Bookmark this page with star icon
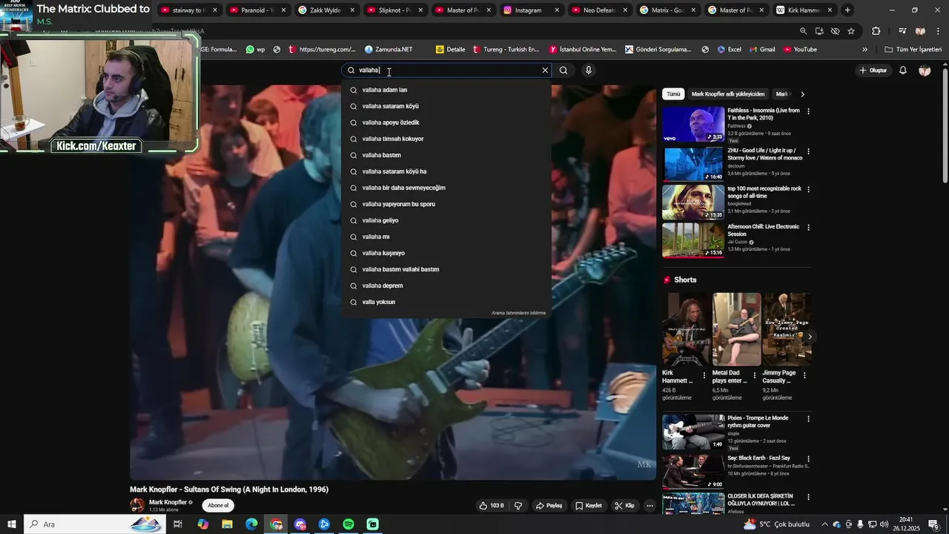This screenshot has height=534, width=949. [x=851, y=31]
